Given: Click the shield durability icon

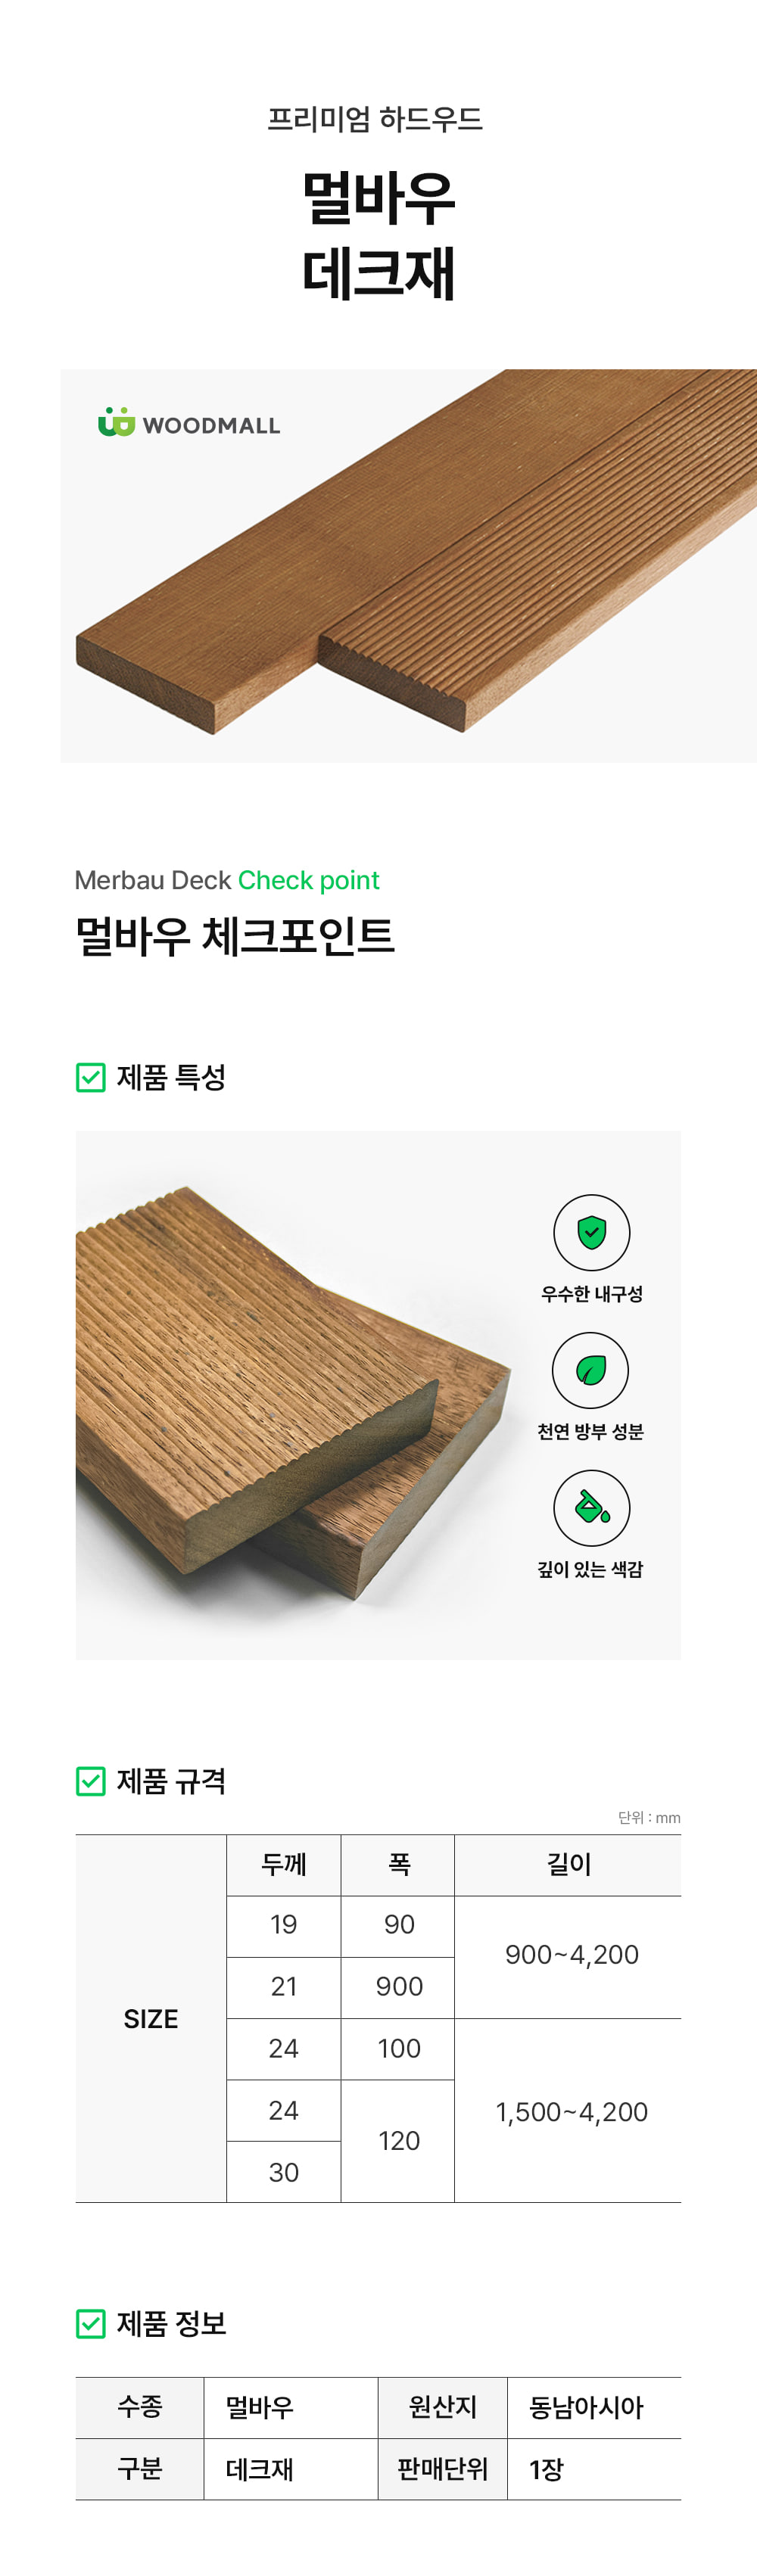Looking at the screenshot, I should (x=591, y=1232).
